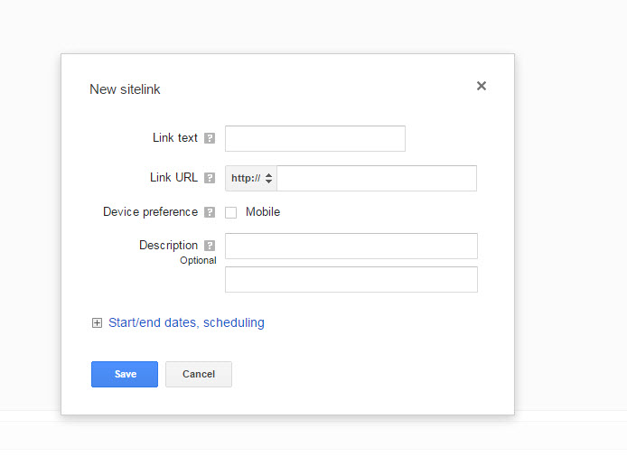
Task: Open the http:// protocol dropdown
Action: click(x=251, y=178)
